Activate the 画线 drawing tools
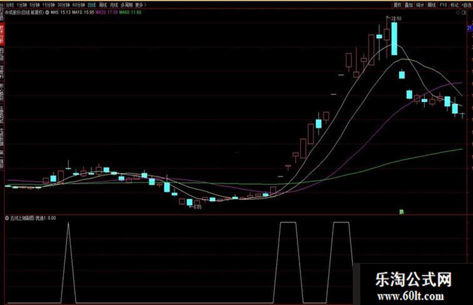This screenshot has width=473, height=305. click(431, 5)
